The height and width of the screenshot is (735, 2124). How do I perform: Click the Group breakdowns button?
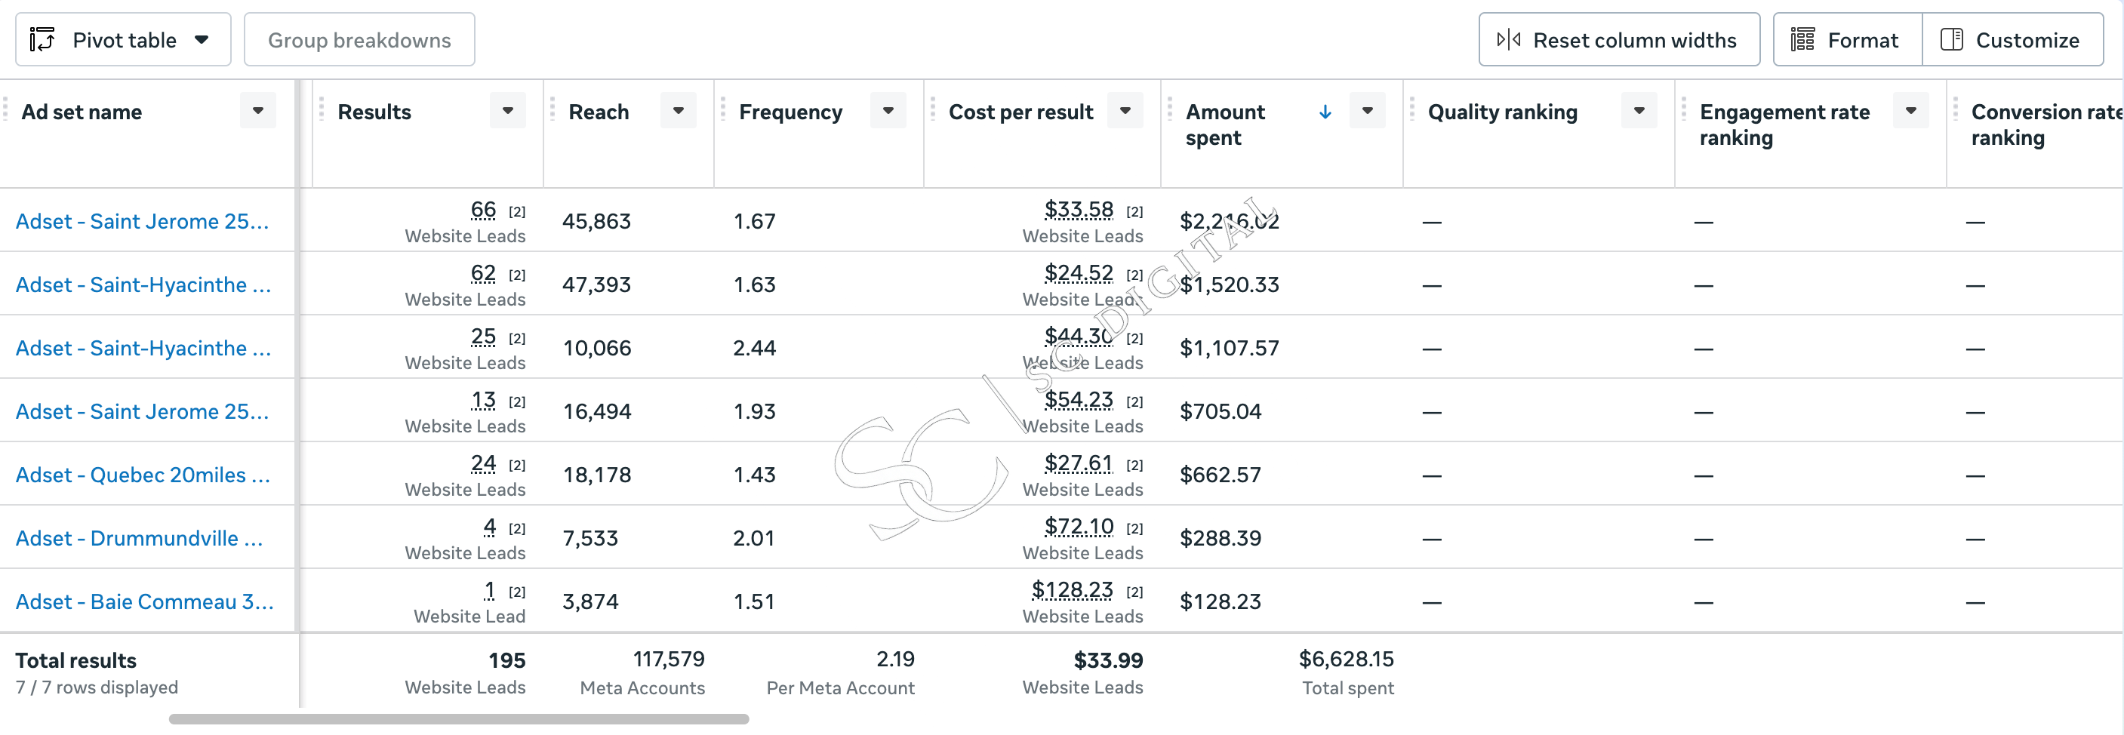pyautogui.click(x=359, y=39)
